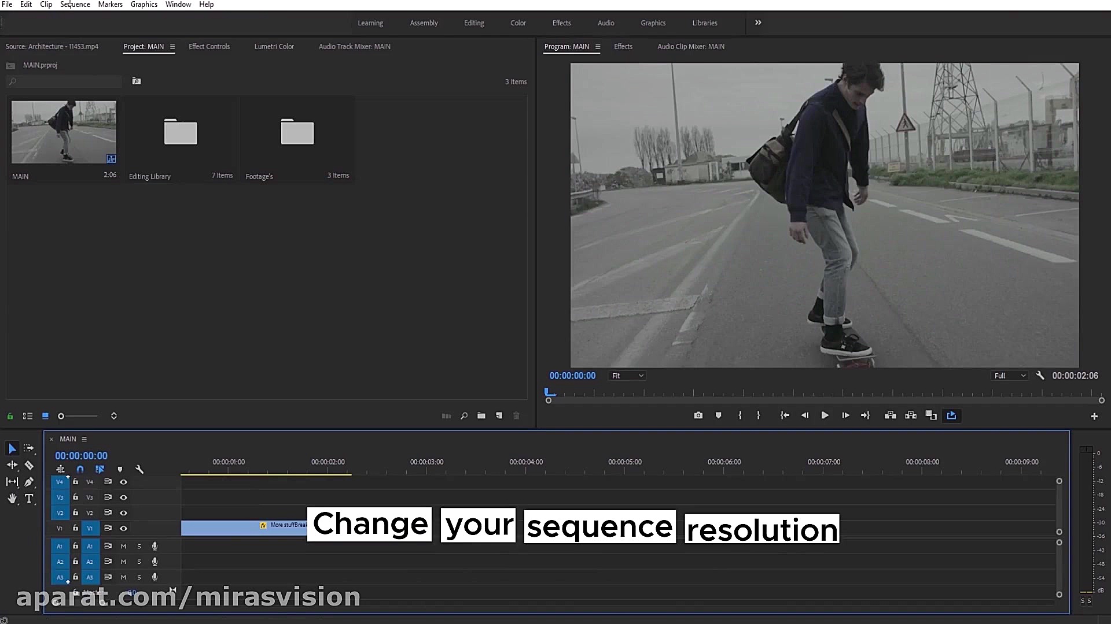Mute audio track A1

(123, 546)
